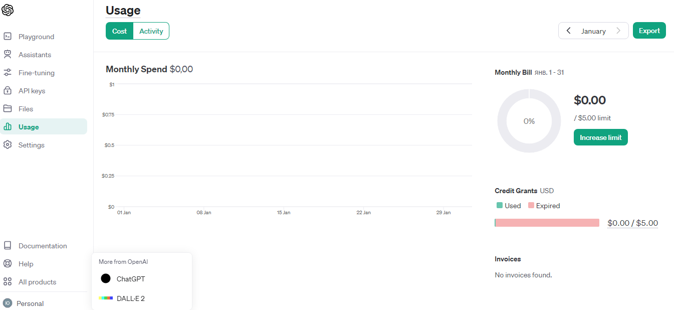
Task: Click the Export button
Action: pos(649,31)
